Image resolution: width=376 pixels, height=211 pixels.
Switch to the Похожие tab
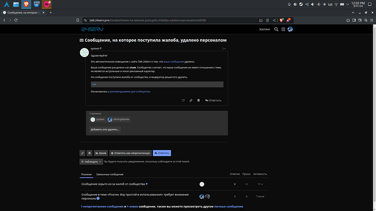point(86,175)
